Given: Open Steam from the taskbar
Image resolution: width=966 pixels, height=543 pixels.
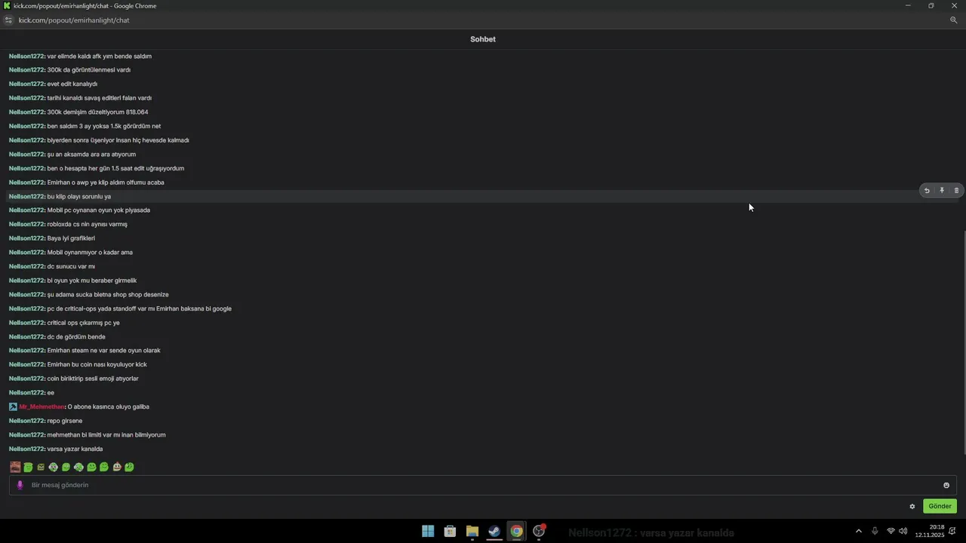Looking at the screenshot, I should (494, 531).
